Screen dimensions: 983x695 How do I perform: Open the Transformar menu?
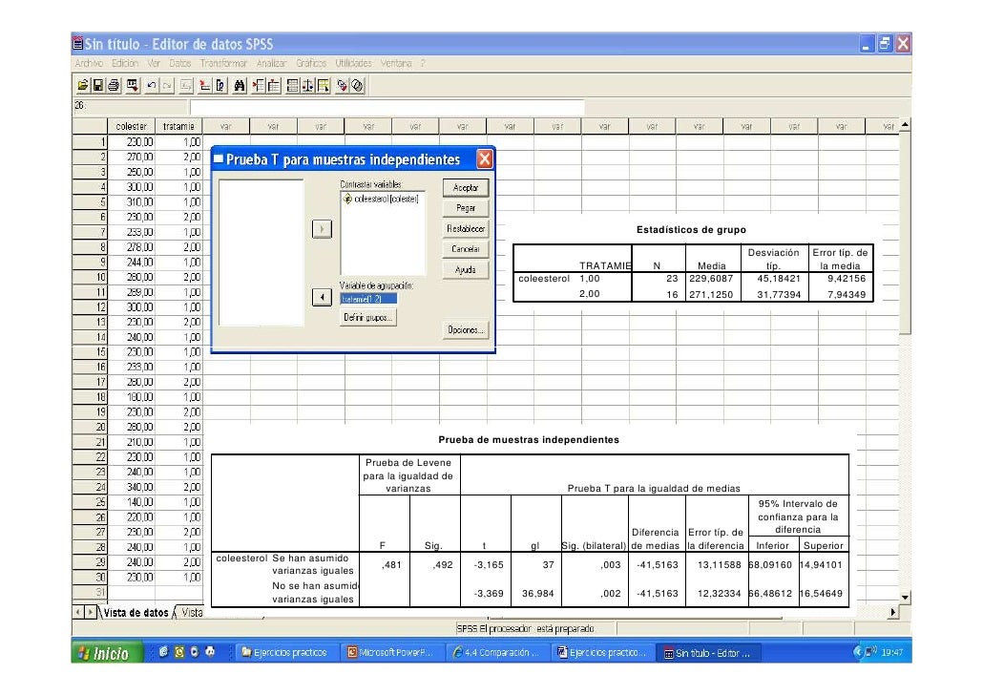click(x=223, y=63)
